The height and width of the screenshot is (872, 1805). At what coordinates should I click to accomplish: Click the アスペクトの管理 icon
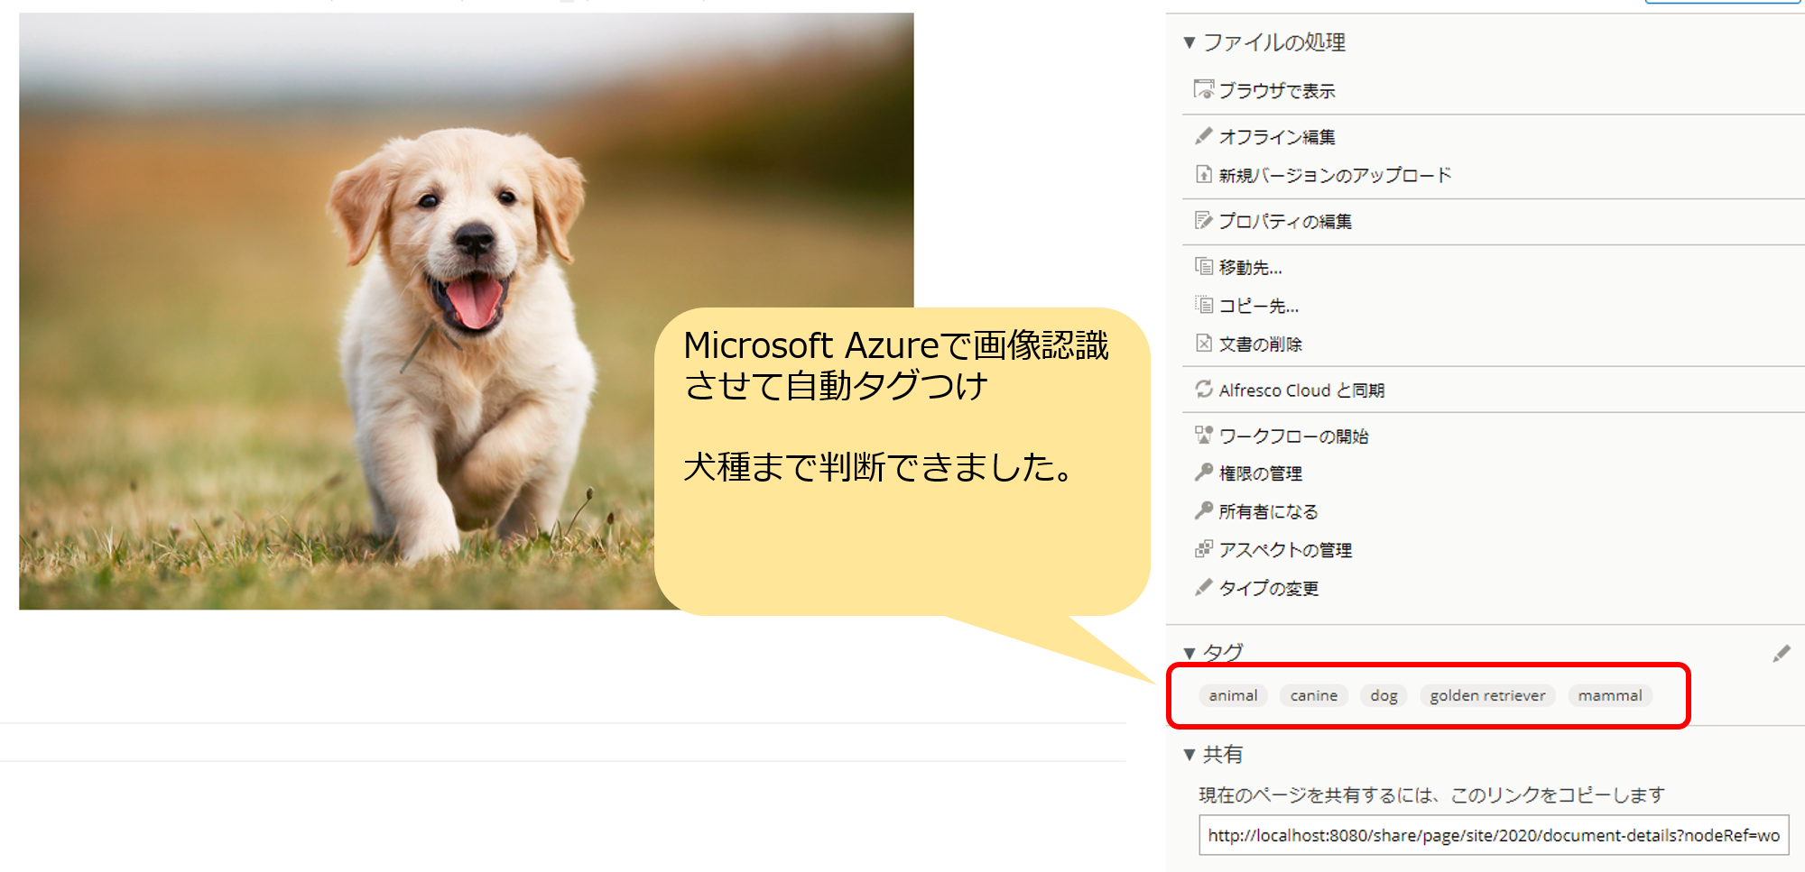(x=1204, y=548)
